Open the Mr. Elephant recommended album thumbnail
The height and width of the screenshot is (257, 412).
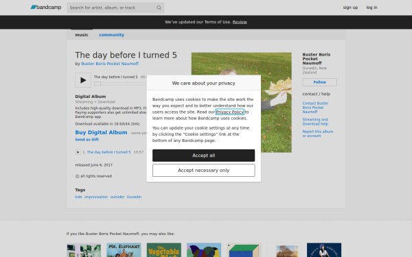[124, 250]
